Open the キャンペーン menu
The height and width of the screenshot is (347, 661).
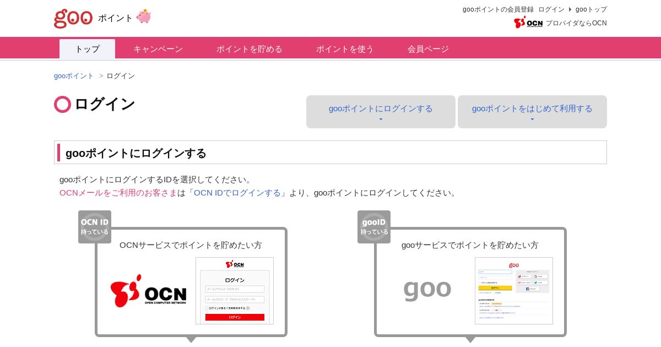[x=158, y=49]
